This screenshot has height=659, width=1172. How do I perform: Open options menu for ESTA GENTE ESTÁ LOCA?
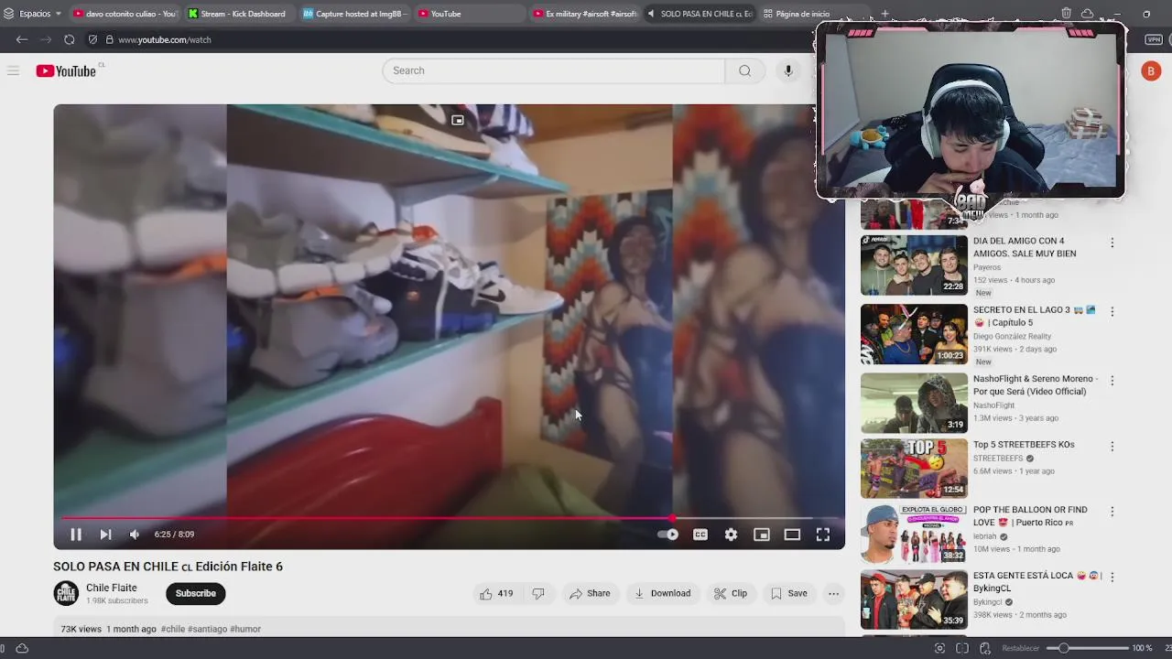(x=1112, y=578)
